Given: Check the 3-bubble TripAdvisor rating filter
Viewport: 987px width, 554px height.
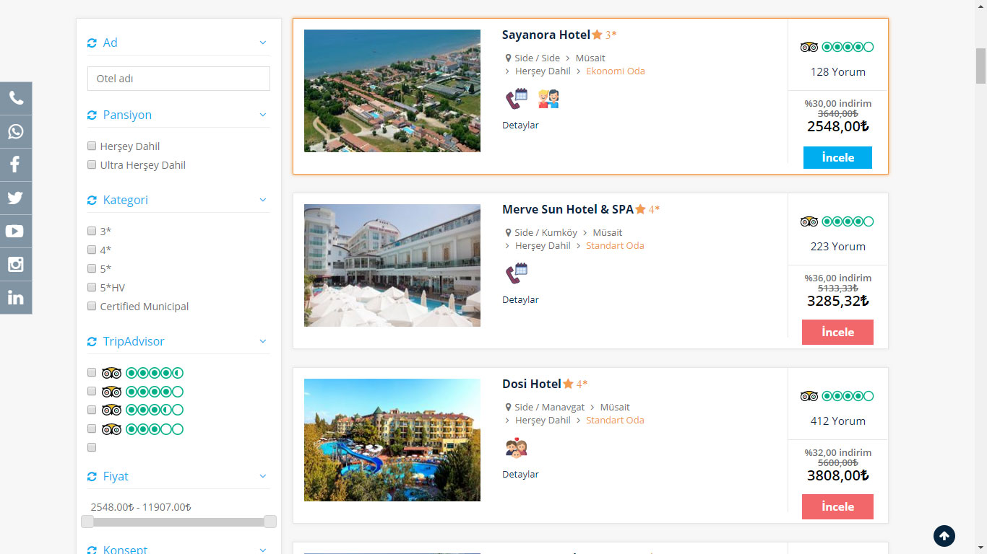Looking at the screenshot, I should click(x=92, y=428).
